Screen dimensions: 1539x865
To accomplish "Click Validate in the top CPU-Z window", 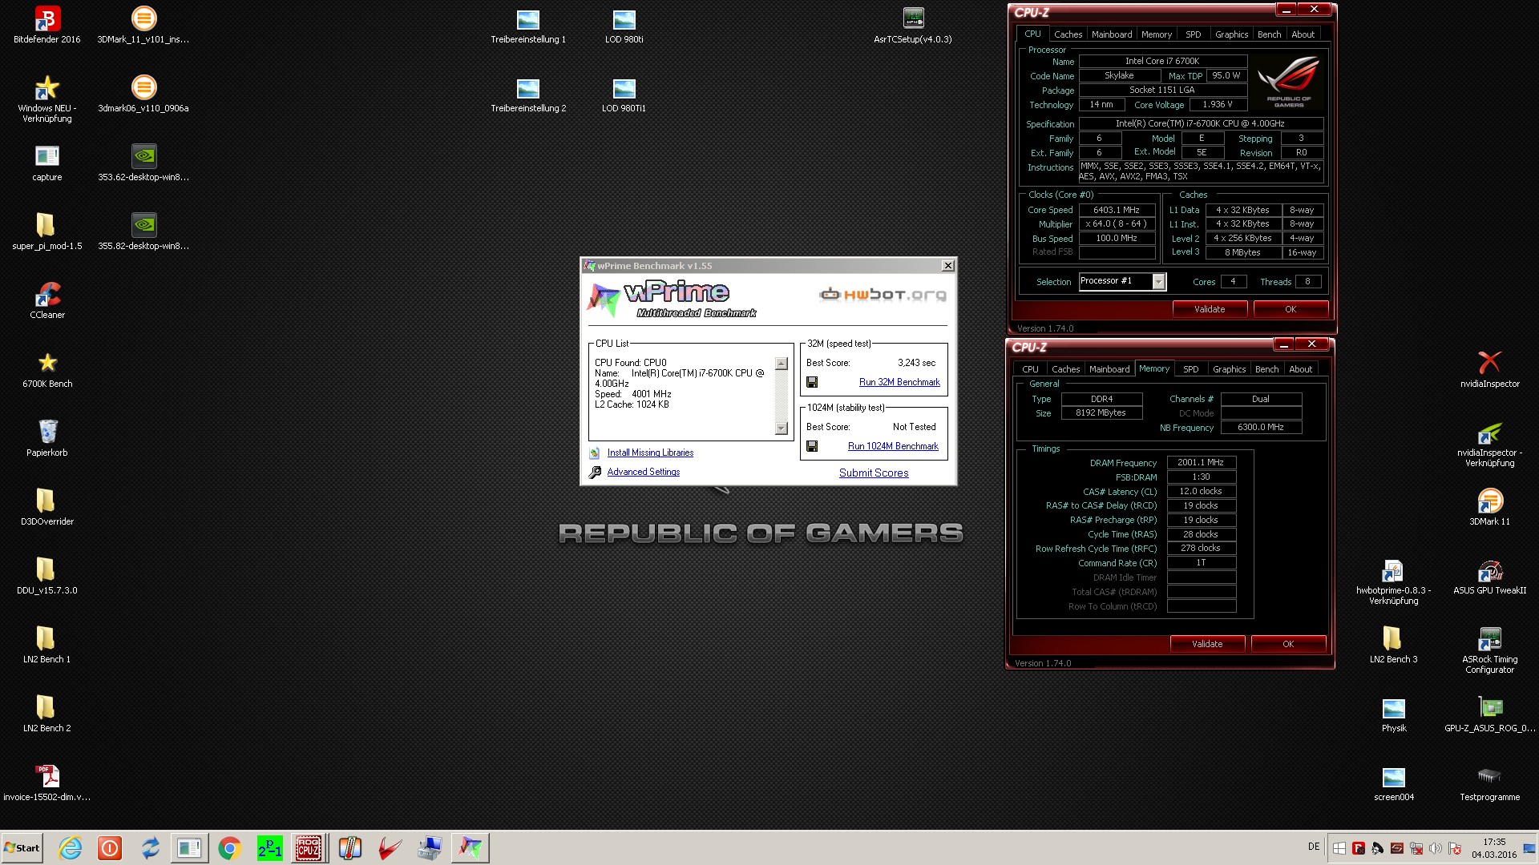I will (1210, 309).
